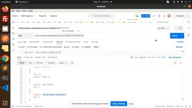This screenshot has width=192, height=108.
Task: Launch FileZilla from the dock
Action: (5, 19)
